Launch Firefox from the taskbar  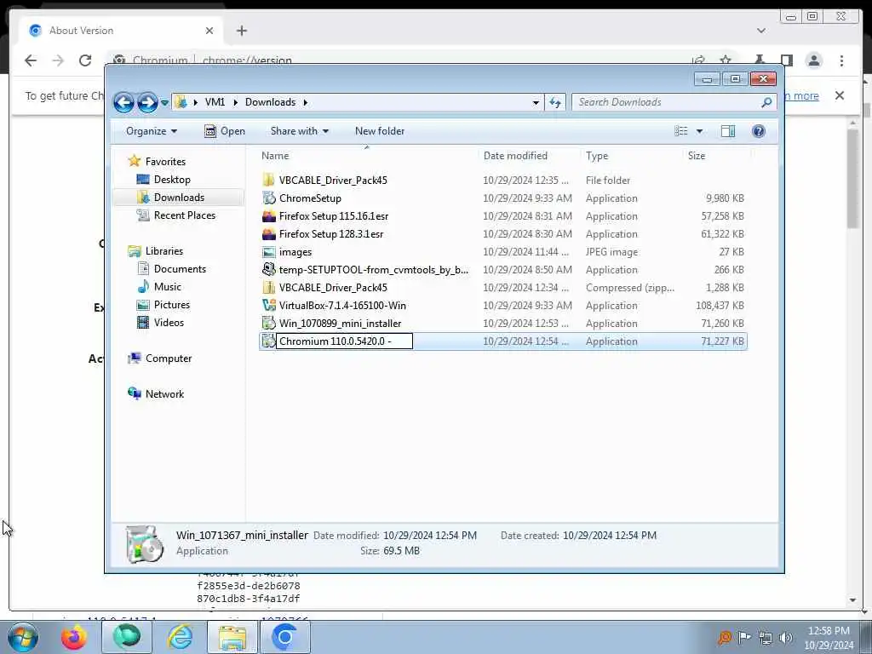74,637
